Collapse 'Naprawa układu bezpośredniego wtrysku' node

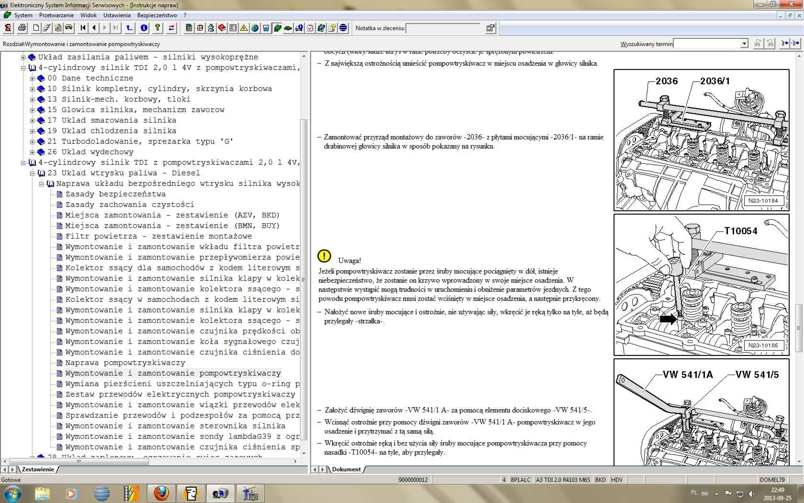(41, 183)
